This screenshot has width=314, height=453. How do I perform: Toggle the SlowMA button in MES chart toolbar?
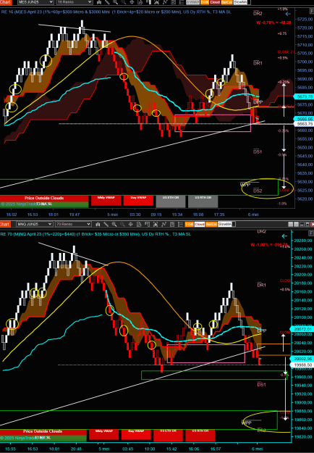click(240, 2)
